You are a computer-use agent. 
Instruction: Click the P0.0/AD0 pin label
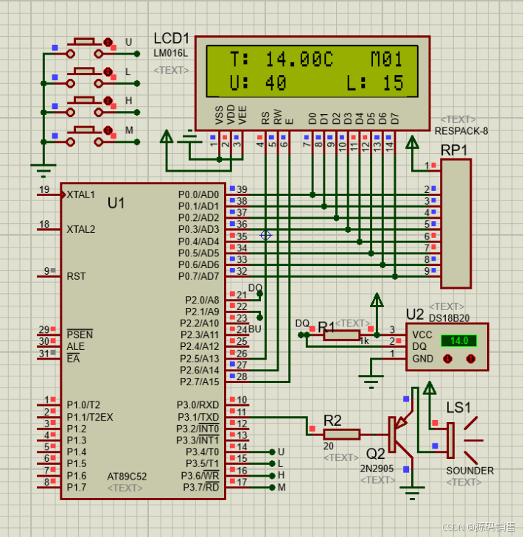pos(198,195)
